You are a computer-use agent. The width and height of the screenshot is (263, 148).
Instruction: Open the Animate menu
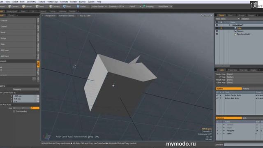click(64, 2)
